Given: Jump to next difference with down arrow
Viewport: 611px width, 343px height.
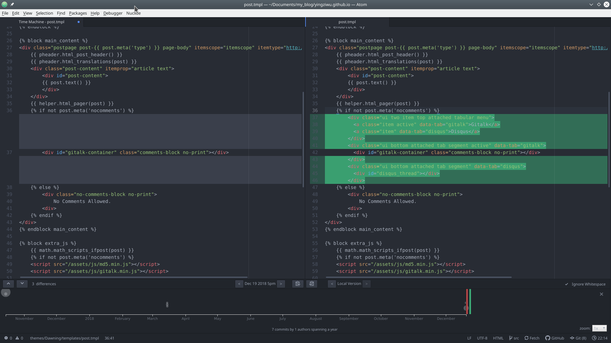Looking at the screenshot, I should point(22,284).
